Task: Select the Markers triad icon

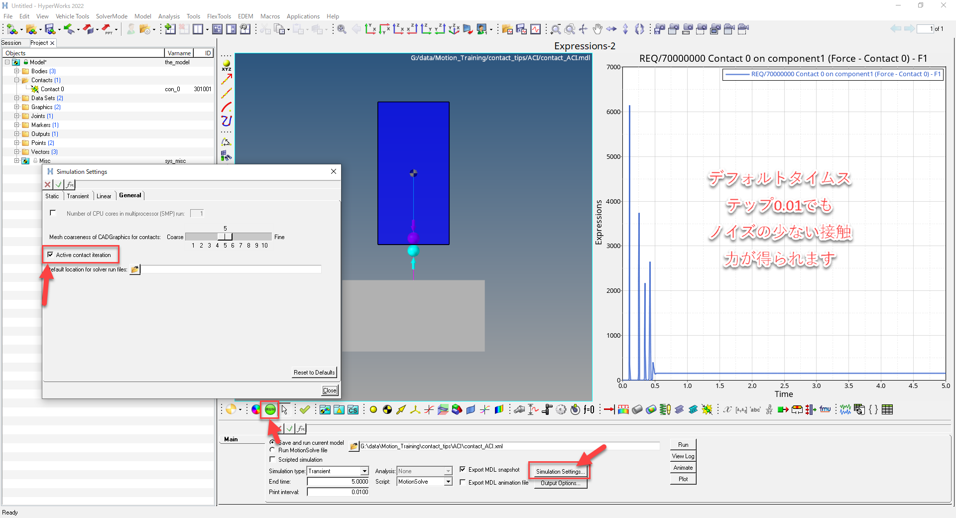Action: pyautogui.click(x=415, y=409)
